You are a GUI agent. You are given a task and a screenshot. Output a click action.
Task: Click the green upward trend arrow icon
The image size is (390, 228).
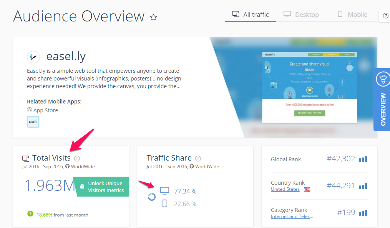[x=30, y=213]
